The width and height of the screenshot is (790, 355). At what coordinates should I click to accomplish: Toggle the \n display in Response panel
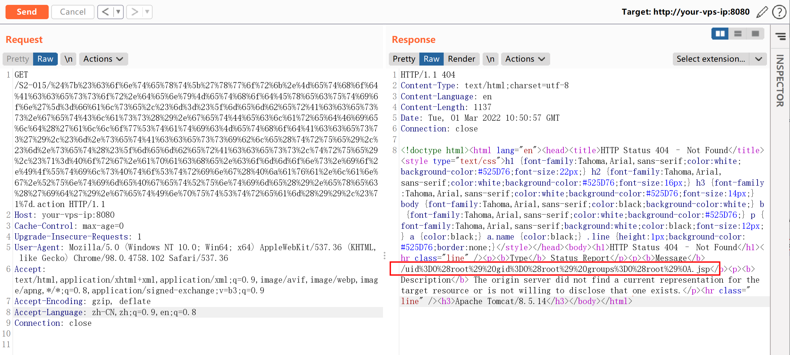tap(490, 59)
